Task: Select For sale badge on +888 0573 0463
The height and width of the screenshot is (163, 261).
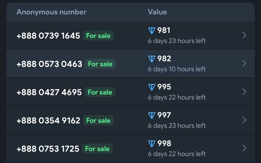Action: tap(100, 64)
